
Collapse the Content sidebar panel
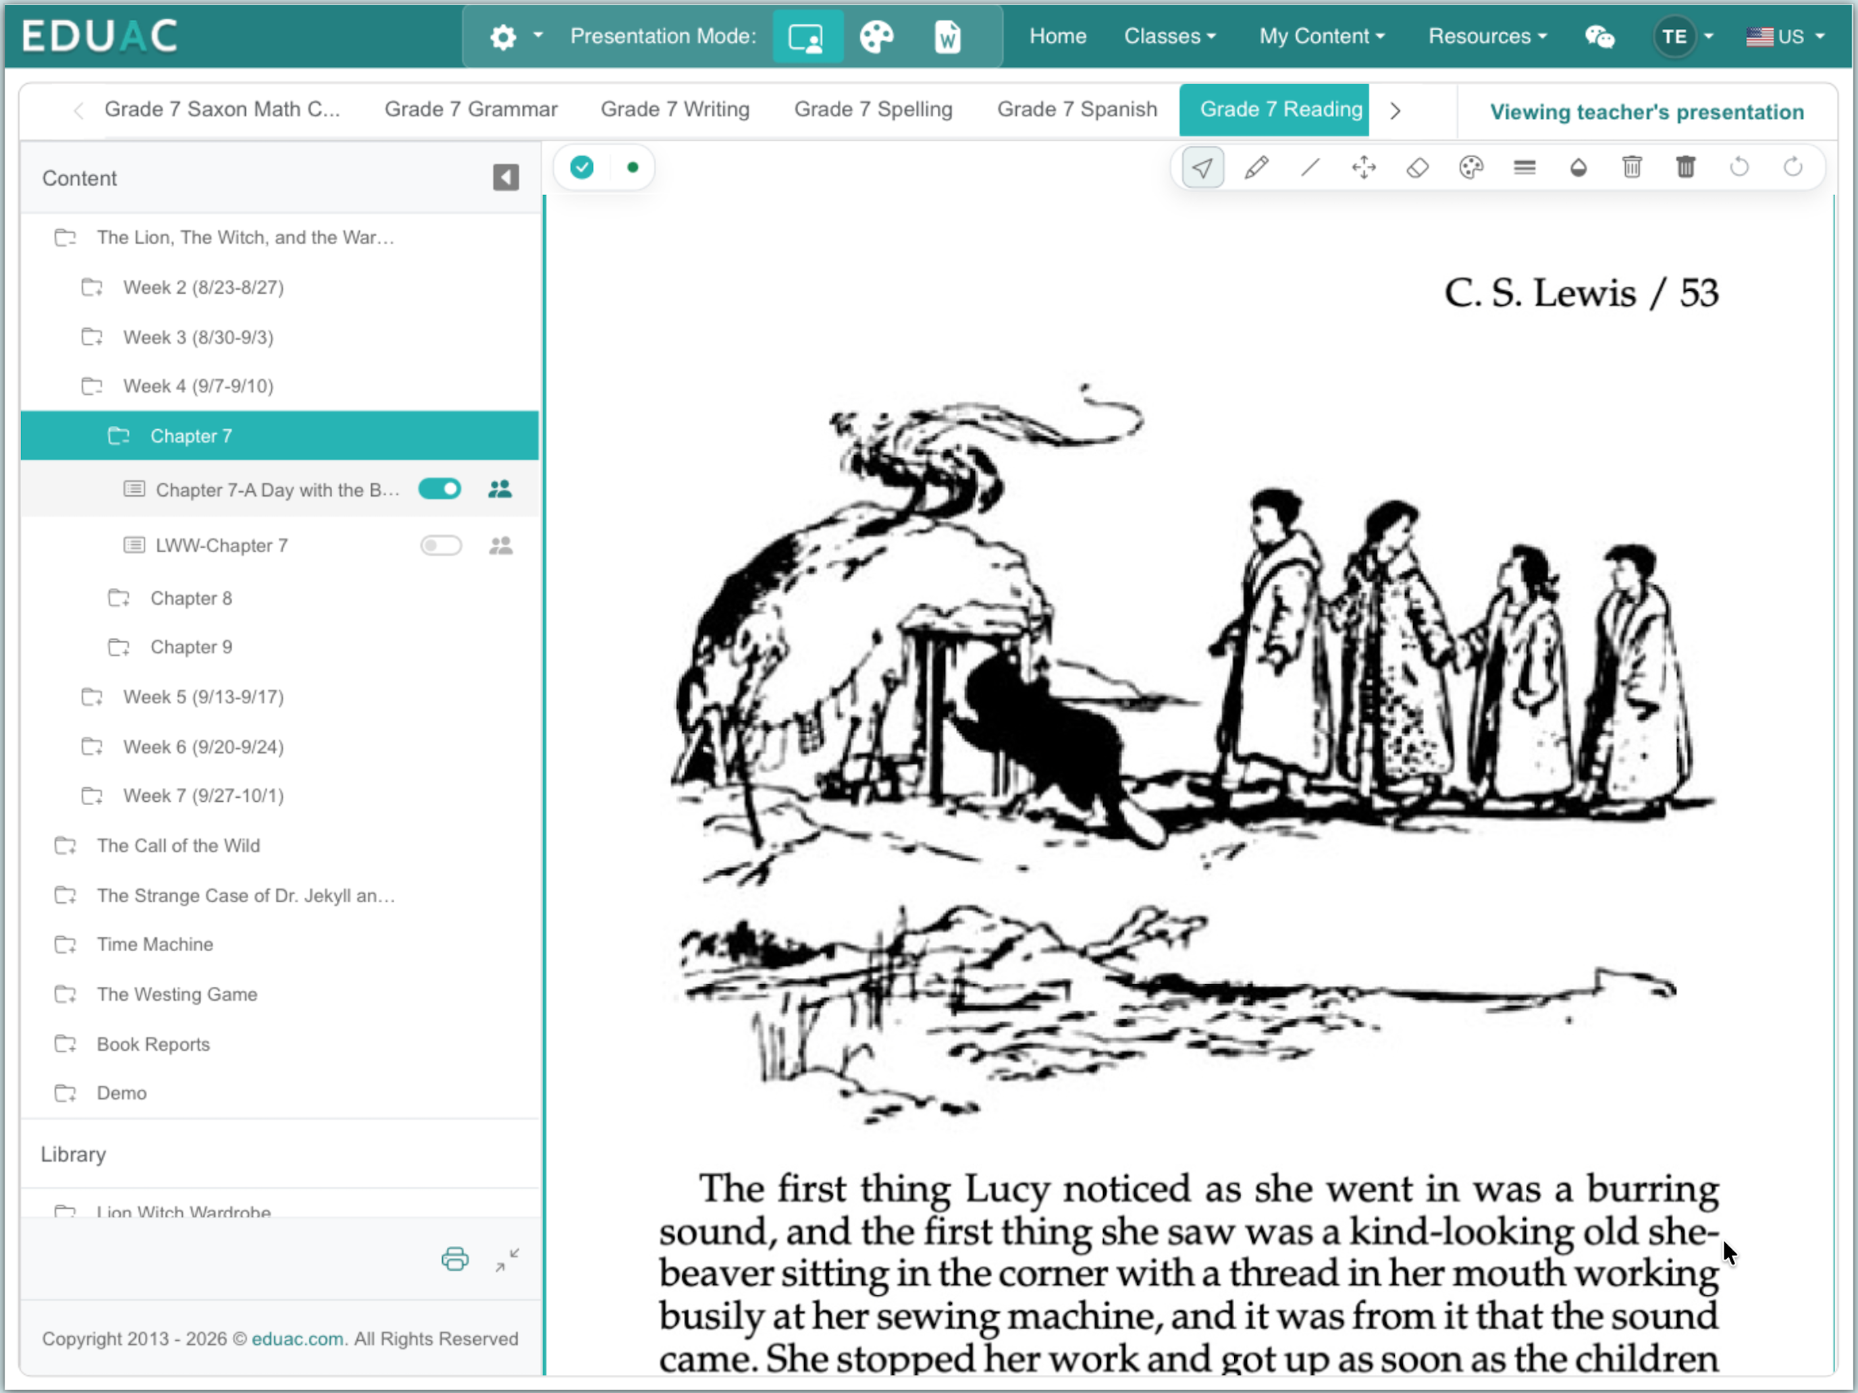tap(506, 177)
